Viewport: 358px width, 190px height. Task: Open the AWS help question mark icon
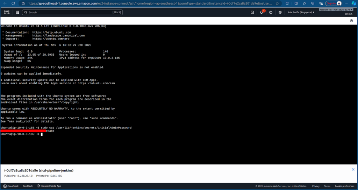click(271, 12)
